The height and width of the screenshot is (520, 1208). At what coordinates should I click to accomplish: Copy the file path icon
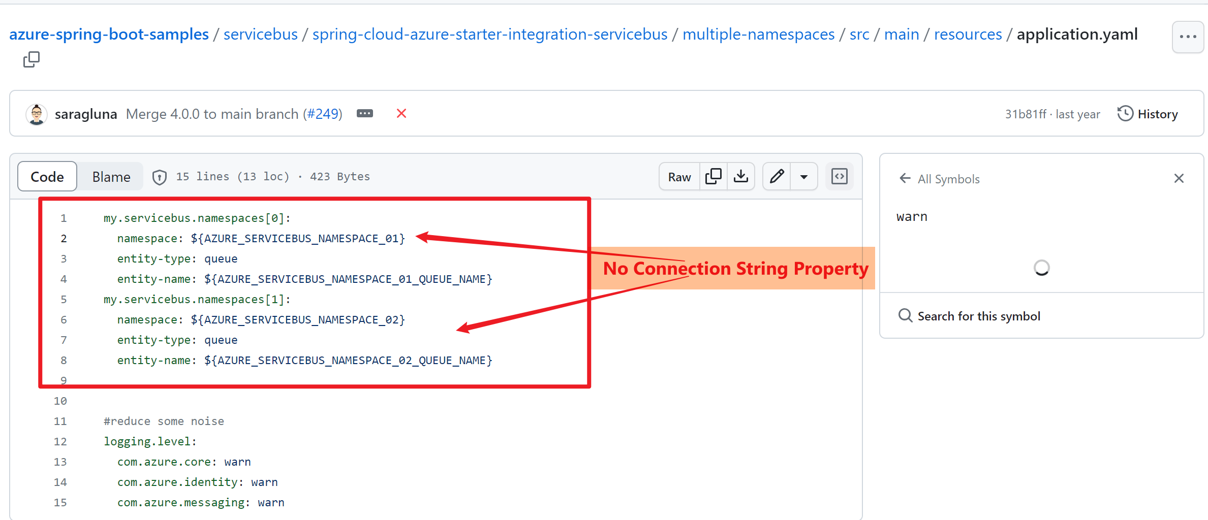coord(32,59)
